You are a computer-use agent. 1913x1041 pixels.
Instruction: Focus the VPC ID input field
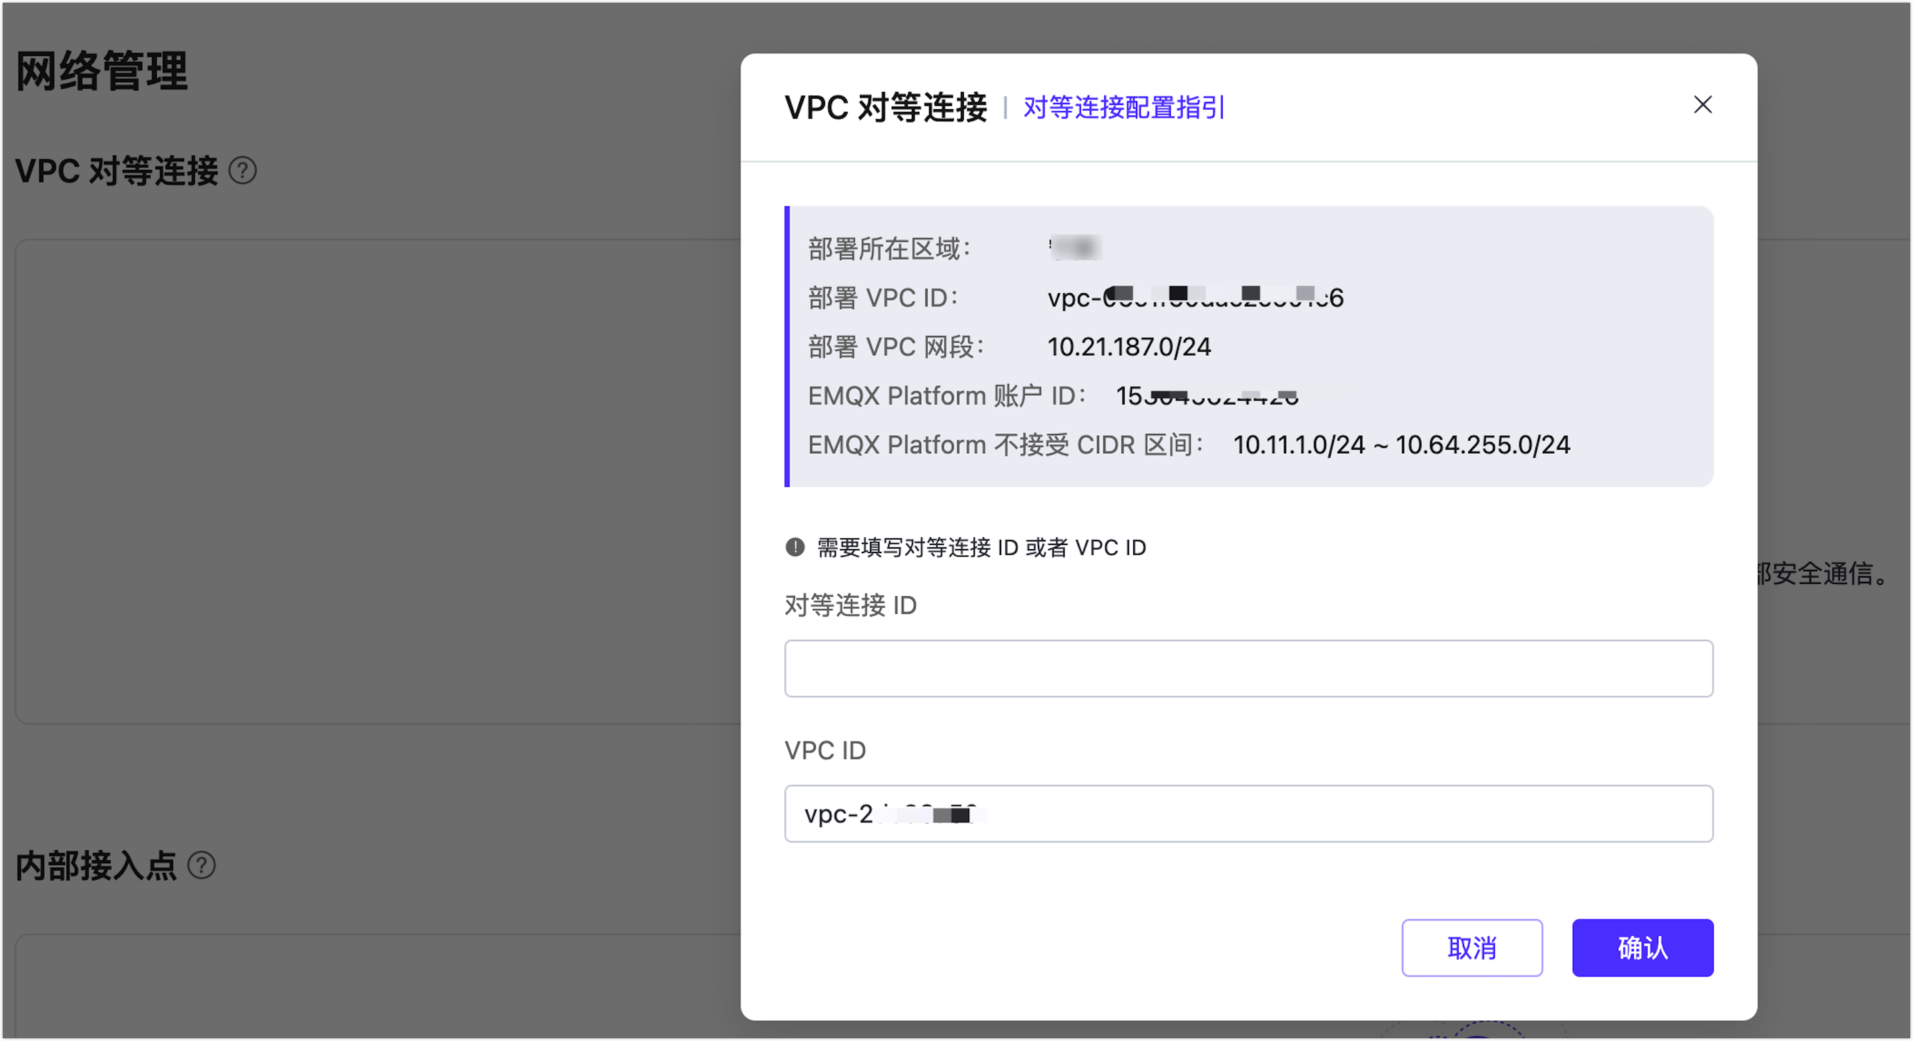[x=1249, y=813]
